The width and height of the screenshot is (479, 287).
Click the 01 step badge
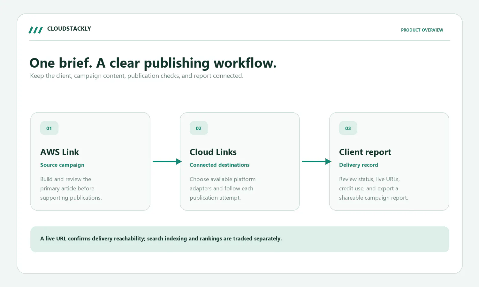pos(49,128)
